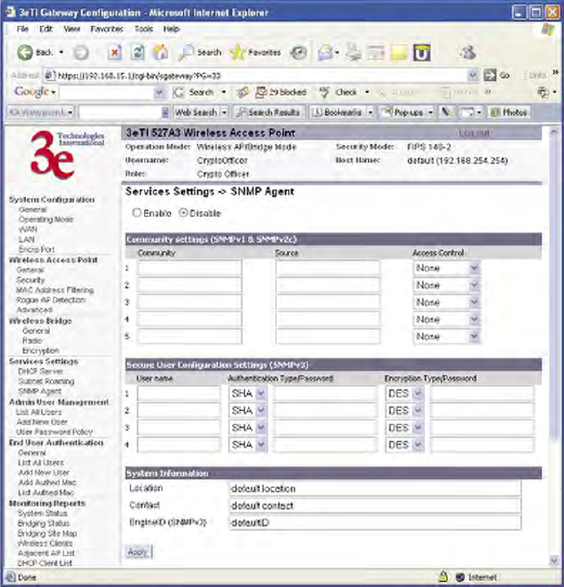Open User Password Policy link
This screenshot has height=587, width=564.
[x=54, y=432]
